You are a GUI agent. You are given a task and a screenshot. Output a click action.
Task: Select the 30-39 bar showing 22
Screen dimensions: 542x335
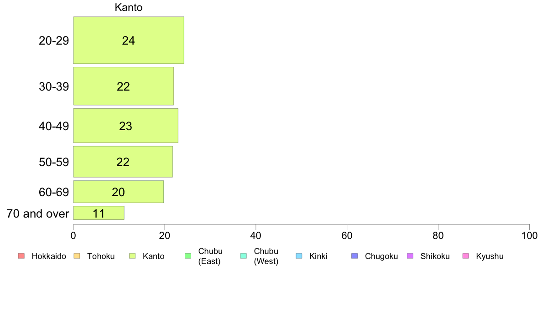(123, 86)
